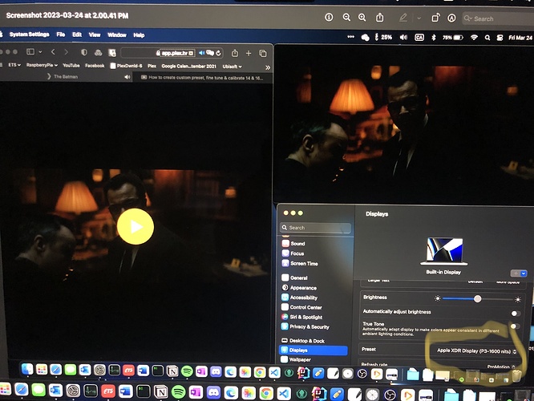Open the volume icon in the menu bar
Viewport: 534px width, 401px height.
(403, 38)
